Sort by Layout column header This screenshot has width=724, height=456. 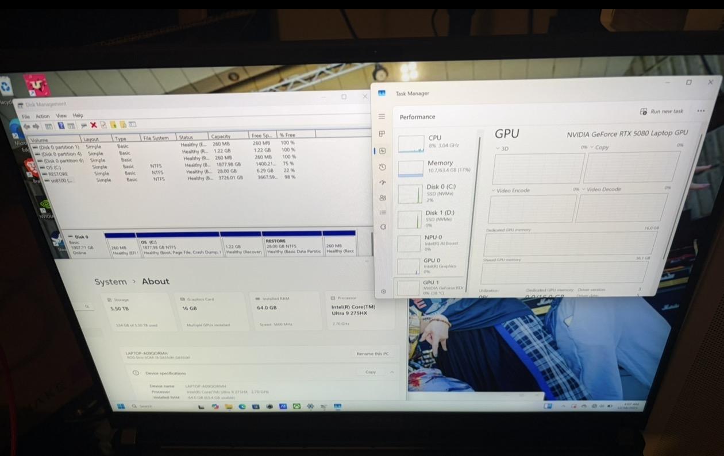[x=97, y=139]
